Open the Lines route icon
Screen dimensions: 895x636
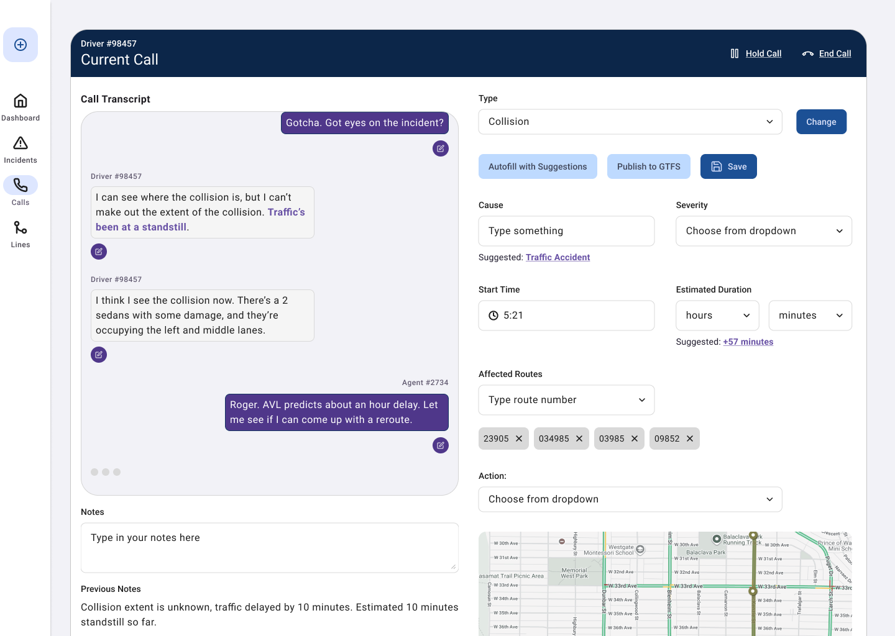[x=21, y=227]
